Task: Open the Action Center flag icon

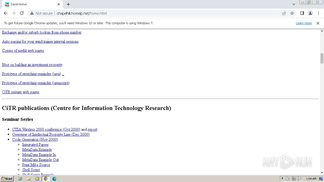Action: coord(300,179)
